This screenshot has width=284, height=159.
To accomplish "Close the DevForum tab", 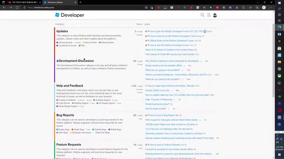I will (75, 2).
